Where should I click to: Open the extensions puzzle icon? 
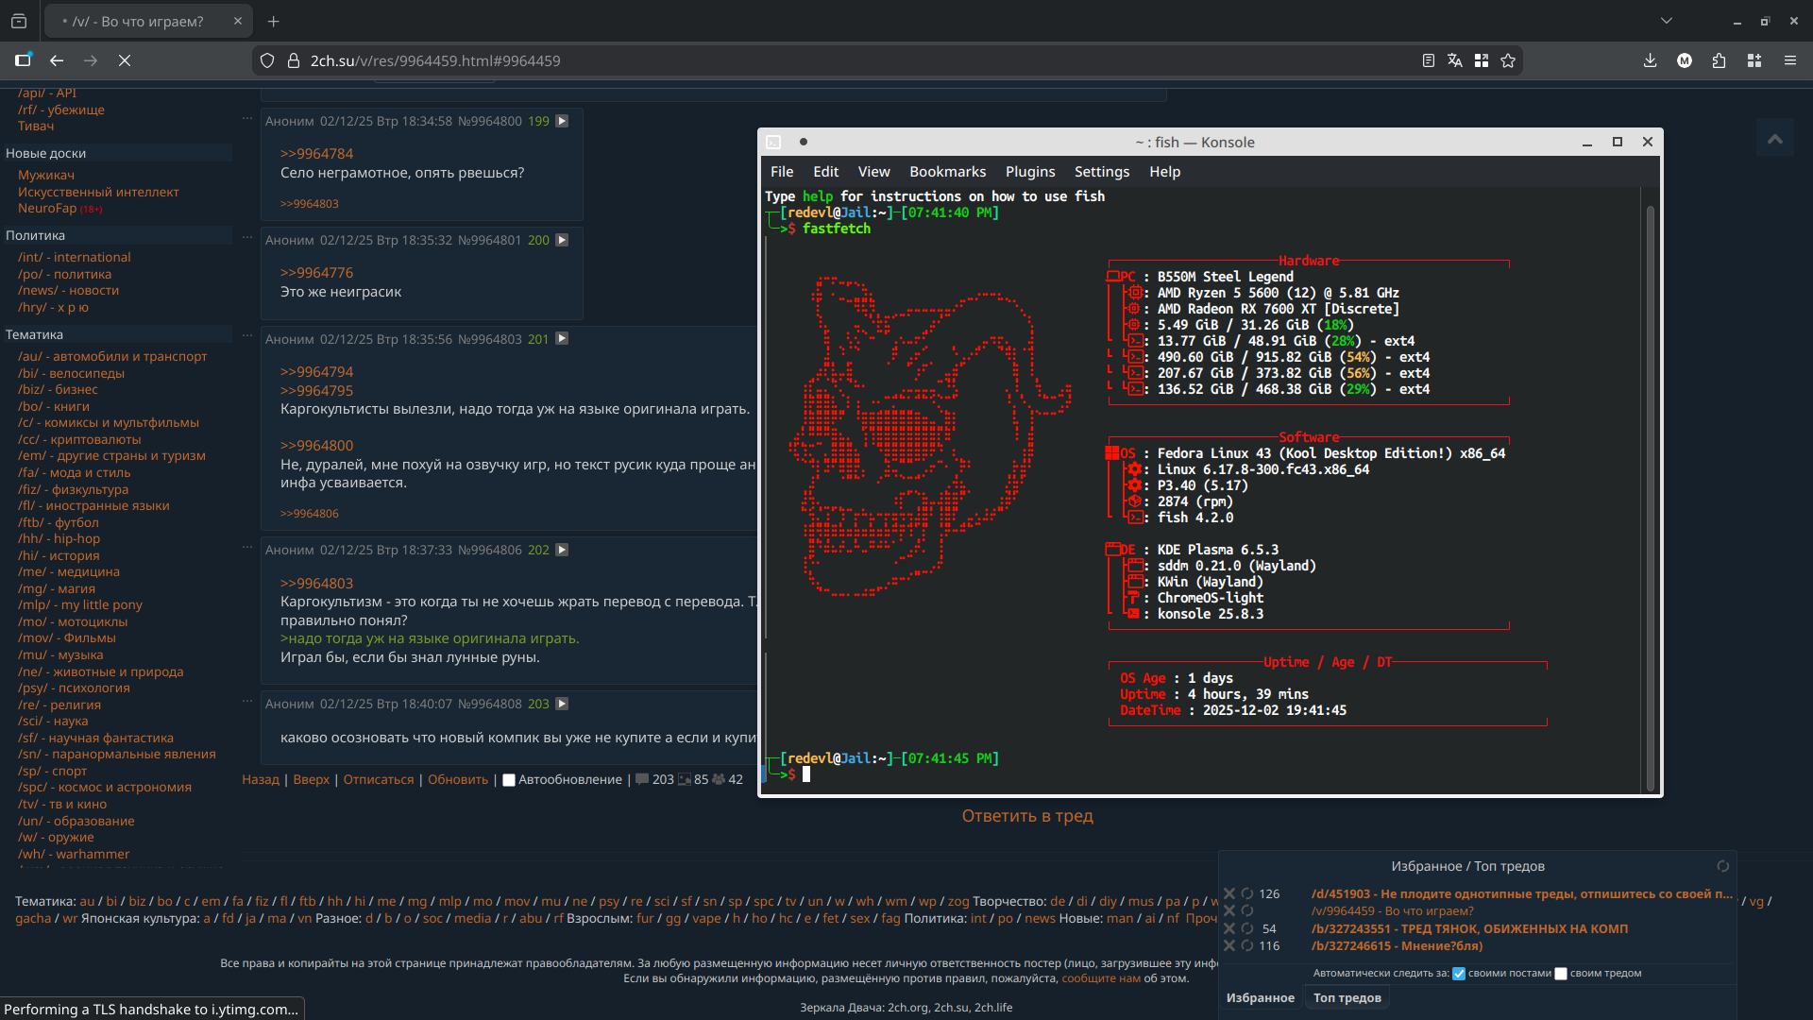(x=1719, y=60)
